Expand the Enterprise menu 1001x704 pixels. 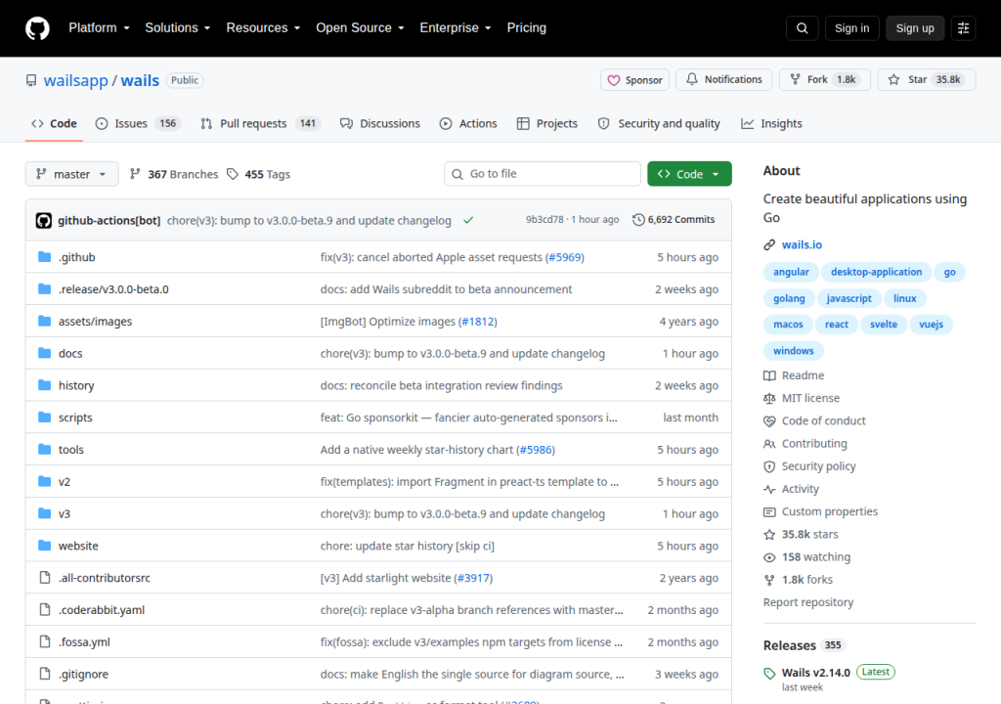[x=456, y=28]
